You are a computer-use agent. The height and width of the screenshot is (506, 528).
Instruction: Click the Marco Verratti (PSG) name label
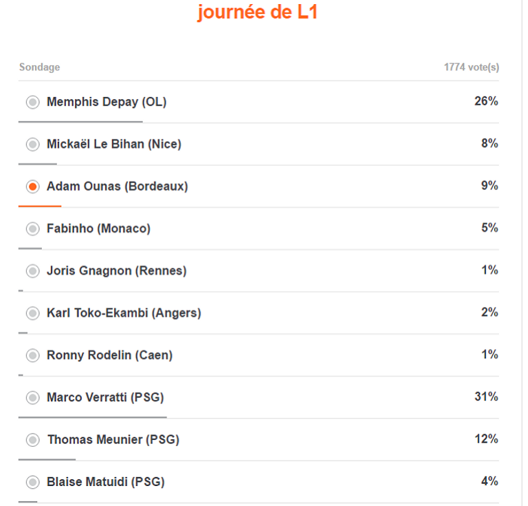click(105, 397)
